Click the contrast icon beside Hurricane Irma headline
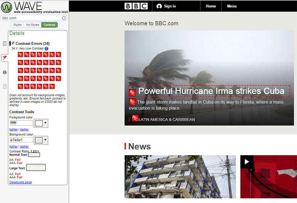 click(133, 93)
